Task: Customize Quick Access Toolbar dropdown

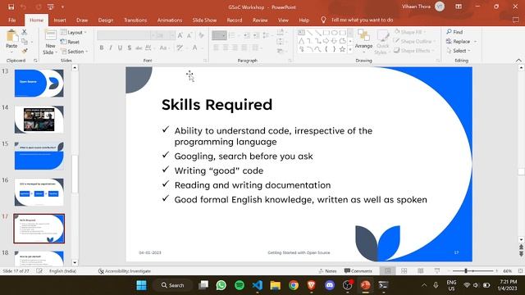Action: [62, 7]
